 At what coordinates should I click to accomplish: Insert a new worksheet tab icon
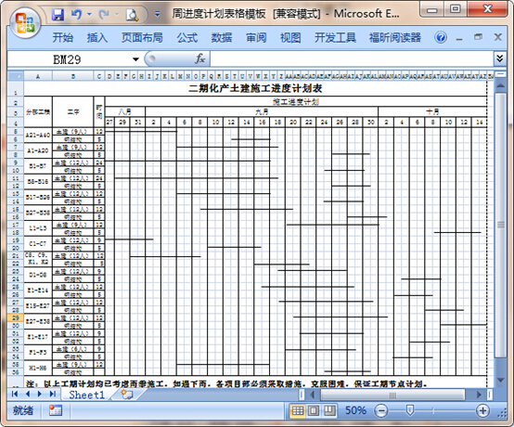[x=126, y=394]
